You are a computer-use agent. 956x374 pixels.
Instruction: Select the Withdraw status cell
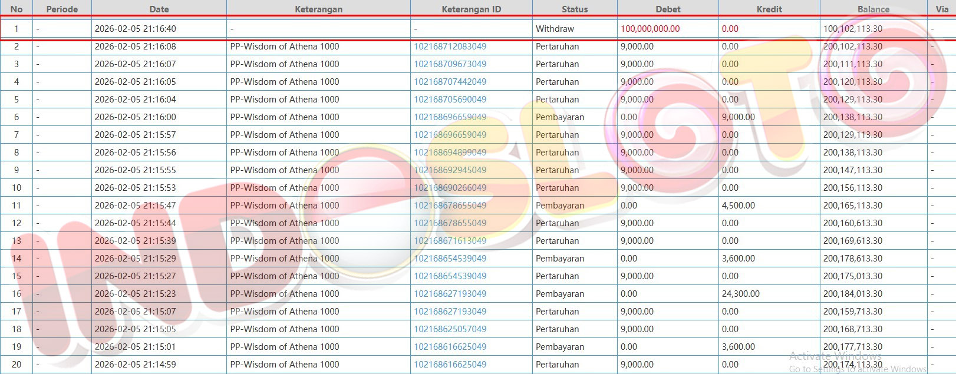click(555, 29)
